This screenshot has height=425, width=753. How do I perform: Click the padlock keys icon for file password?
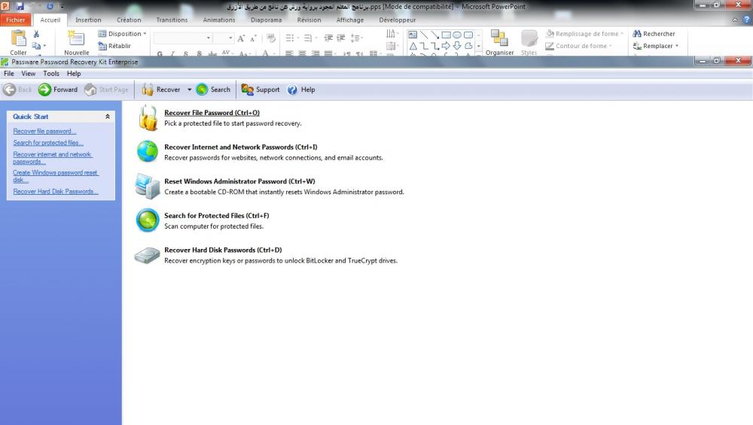click(x=148, y=118)
